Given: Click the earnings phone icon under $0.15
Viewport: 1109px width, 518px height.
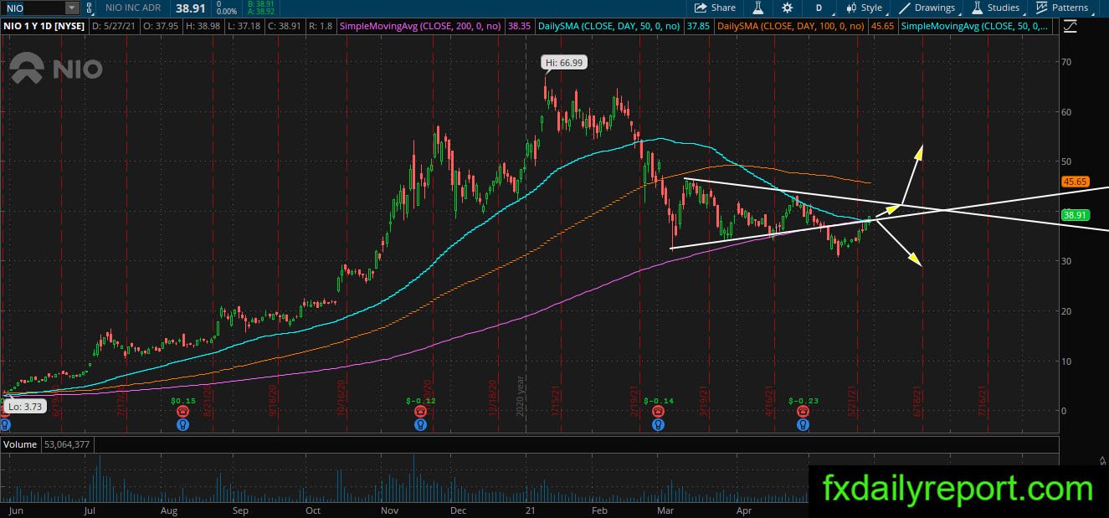Looking at the screenshot, I should click(x=183, y=412).
